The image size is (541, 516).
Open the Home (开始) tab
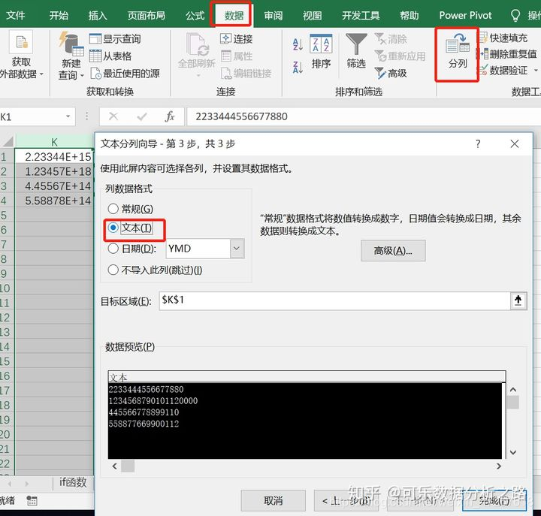59,15
